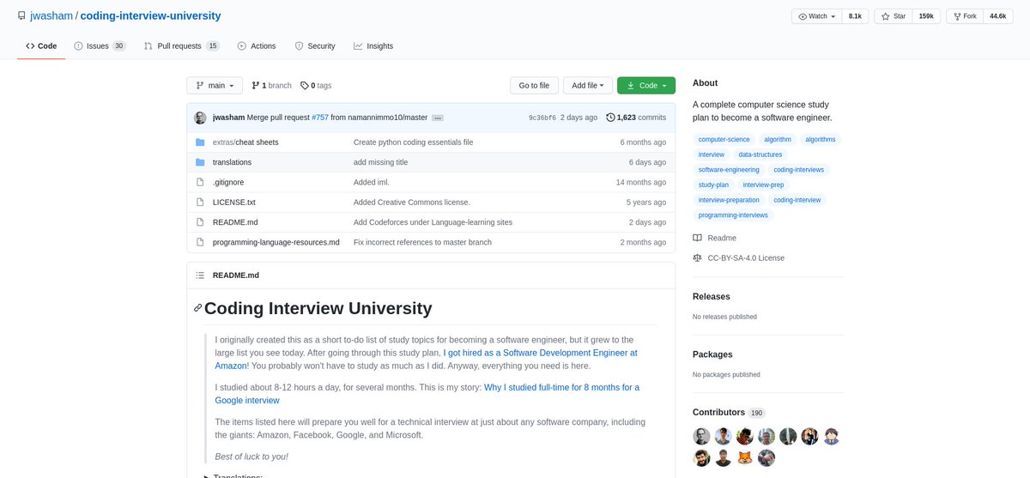1030x478 pixels.
Task: Click the file icon beside programming-language-resources.md
Action: pos(200,242)
